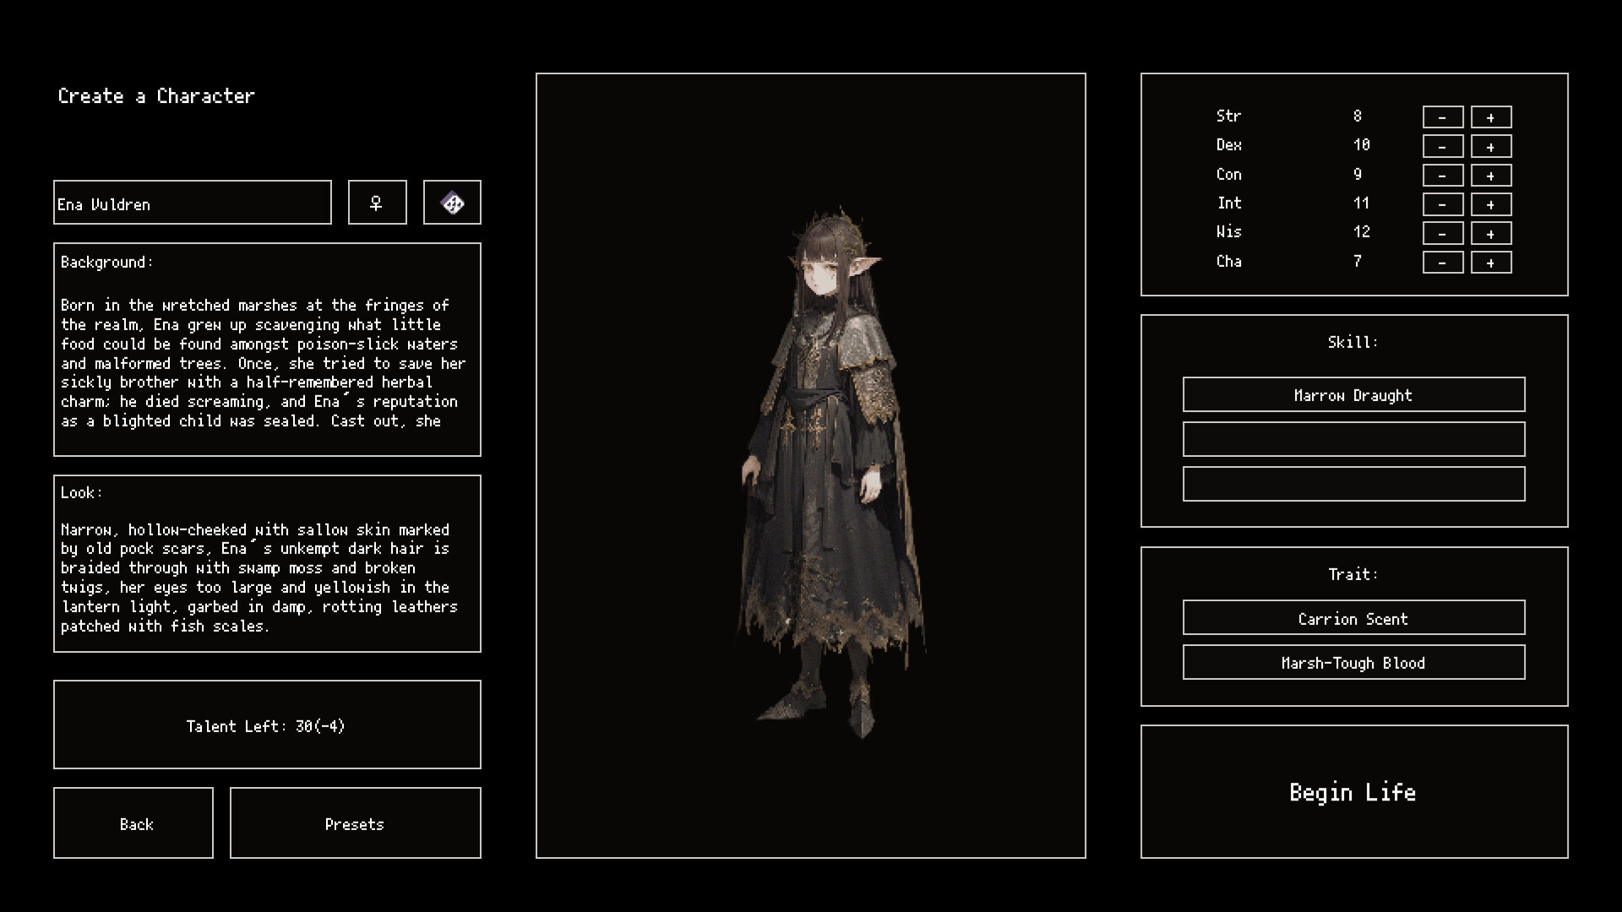
Task: Edit the character name field
Action: pos(192,203)
